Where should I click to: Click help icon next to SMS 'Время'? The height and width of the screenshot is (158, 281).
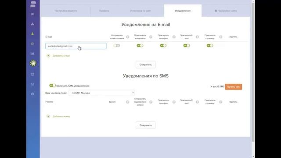tap(127, 102)
